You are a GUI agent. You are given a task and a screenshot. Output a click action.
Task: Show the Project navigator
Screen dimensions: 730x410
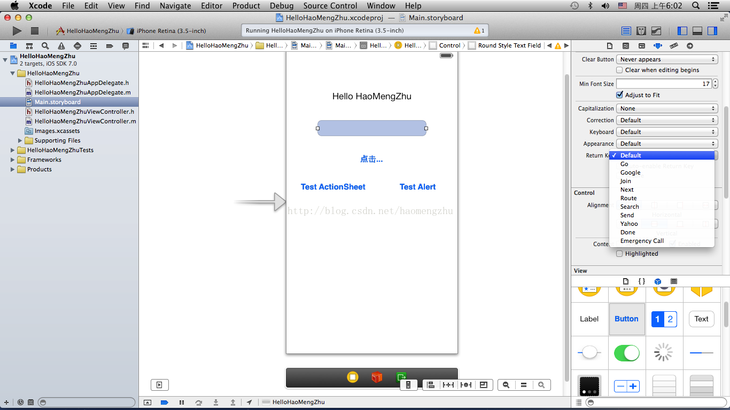click(13, 46)
